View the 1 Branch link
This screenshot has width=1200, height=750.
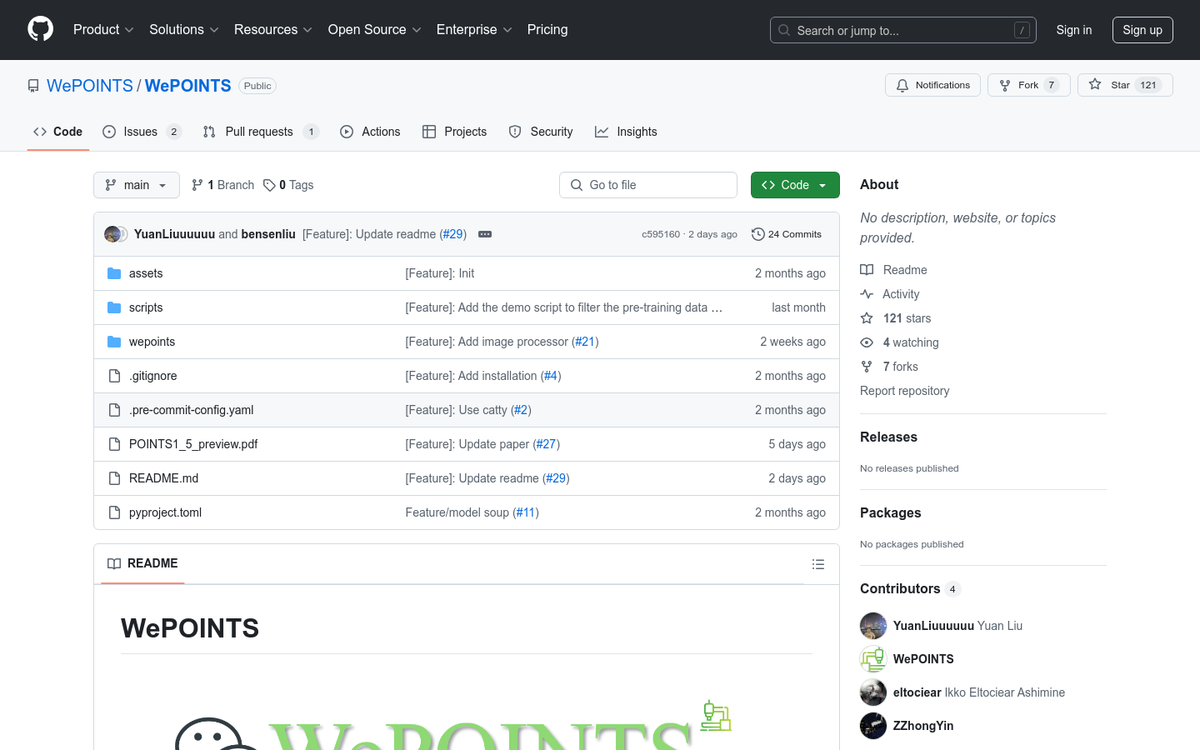click(x=222, y=185)
